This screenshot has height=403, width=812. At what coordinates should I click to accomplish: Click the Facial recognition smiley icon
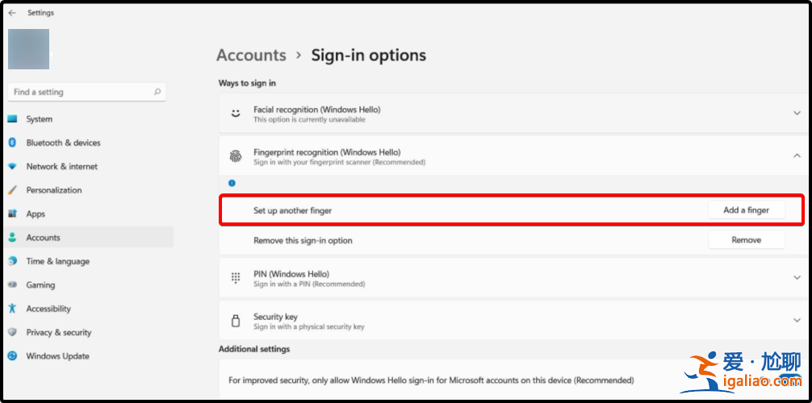[236, 114]
